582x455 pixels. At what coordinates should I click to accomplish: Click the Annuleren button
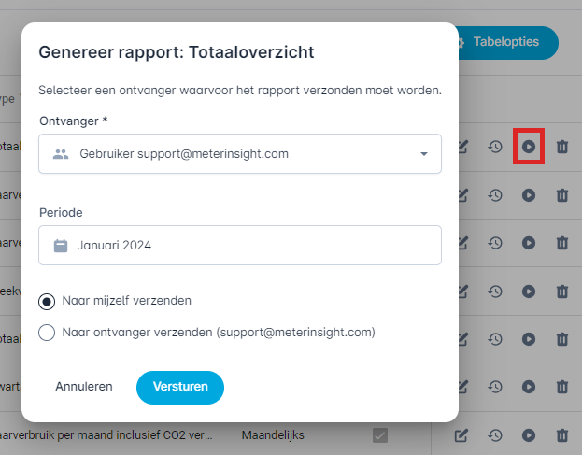click(84, 387)
